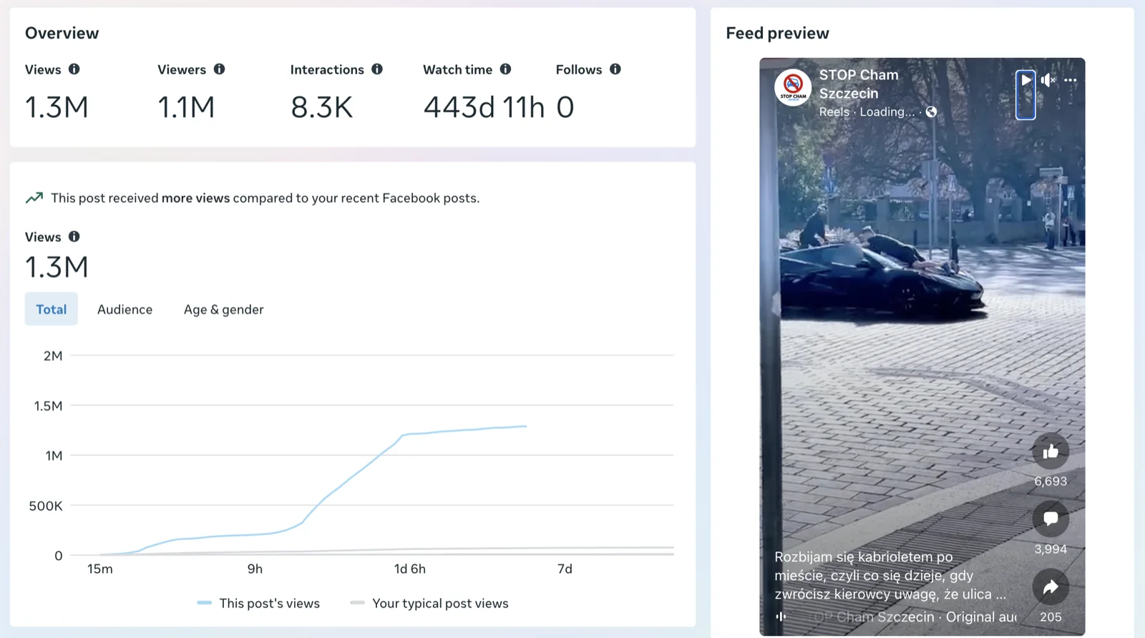
Task: Click the Feed preview heading
Action: 777,34
